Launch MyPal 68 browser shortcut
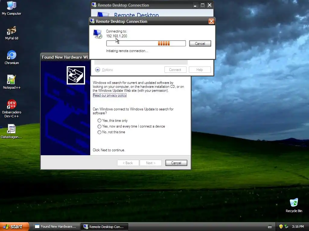The height and width of the screenshot is (231, 309). [x=12, y=33]
